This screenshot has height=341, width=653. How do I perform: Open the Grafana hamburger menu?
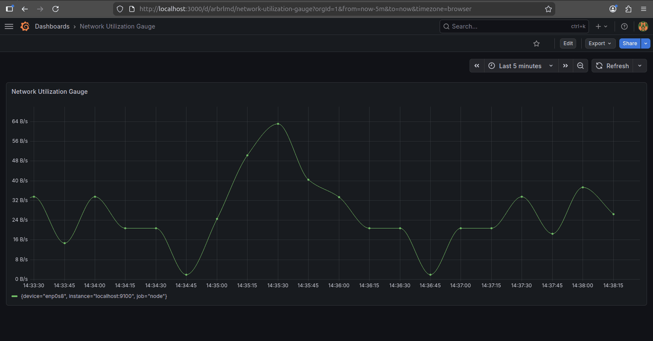pyautogui.click(x=9, y=26)
